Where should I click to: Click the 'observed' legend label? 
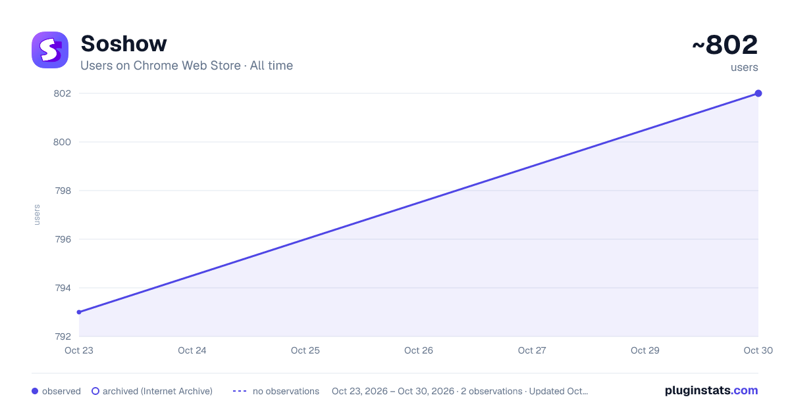[x=61, y=391]
